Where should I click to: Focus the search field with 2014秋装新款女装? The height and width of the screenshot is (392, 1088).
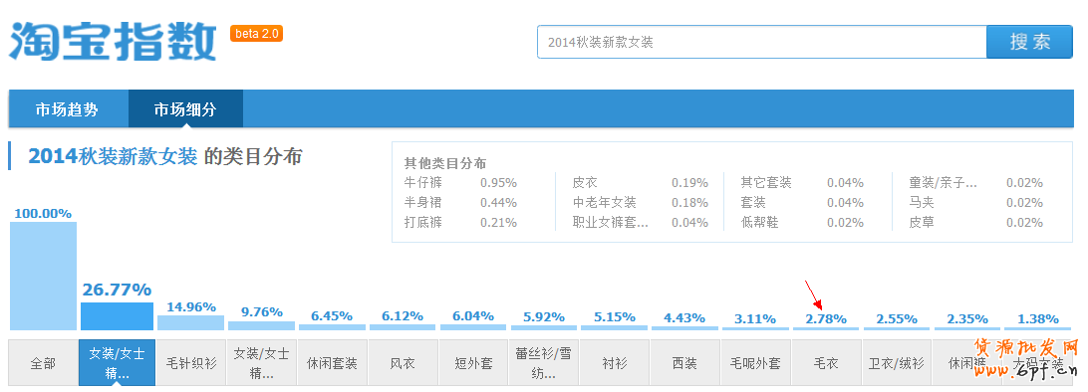(x=762, y=42)
